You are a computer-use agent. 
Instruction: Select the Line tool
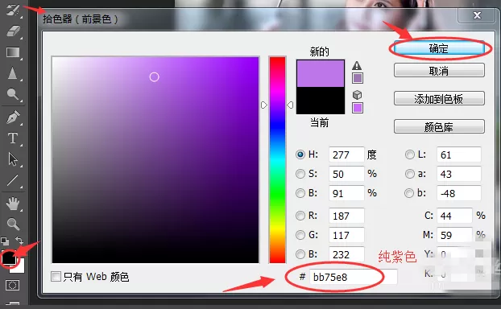coord(13,180)
